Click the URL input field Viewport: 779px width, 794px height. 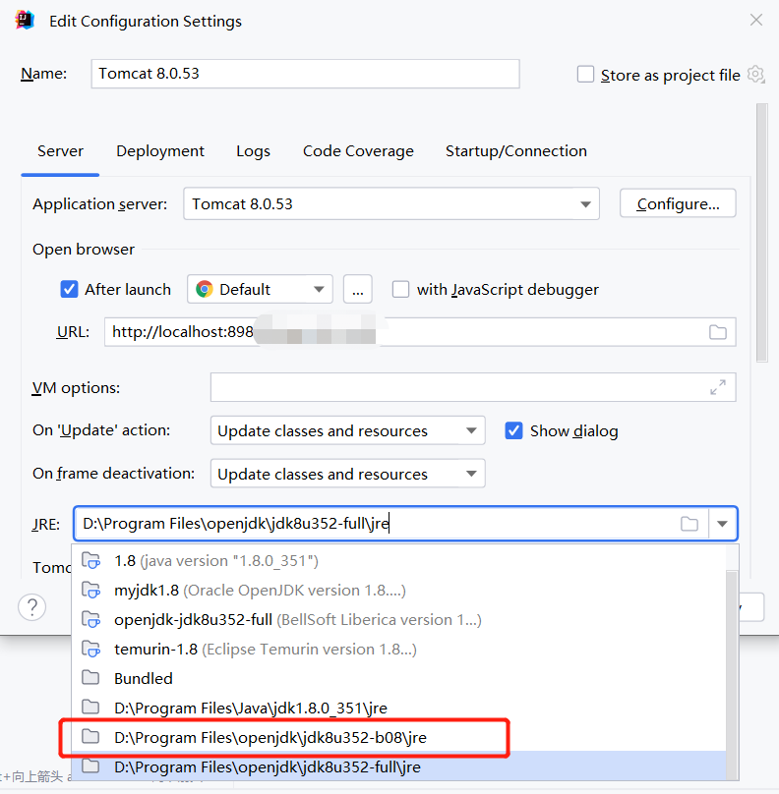click(420, 332)
